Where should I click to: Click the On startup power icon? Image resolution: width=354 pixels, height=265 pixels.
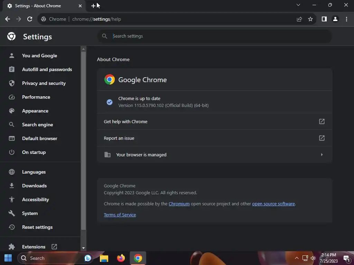click(11, 152)
